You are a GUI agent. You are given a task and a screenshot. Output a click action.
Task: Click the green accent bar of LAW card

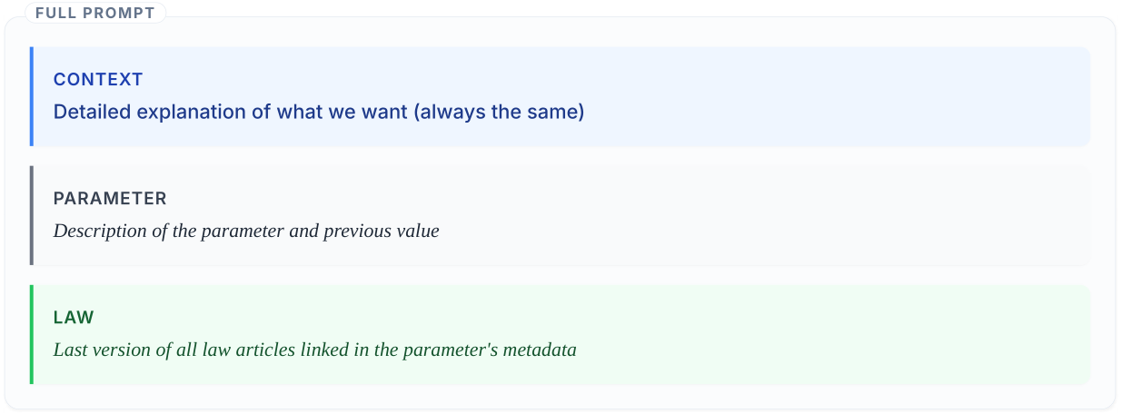[32, 334]
